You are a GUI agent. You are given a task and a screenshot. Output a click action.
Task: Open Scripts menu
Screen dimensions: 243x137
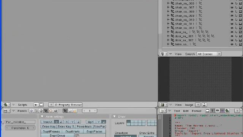22,105
